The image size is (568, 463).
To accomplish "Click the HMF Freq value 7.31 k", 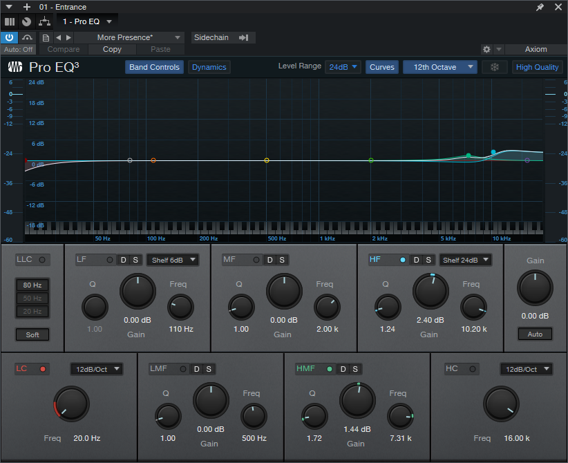I will (x=401, y=438).
